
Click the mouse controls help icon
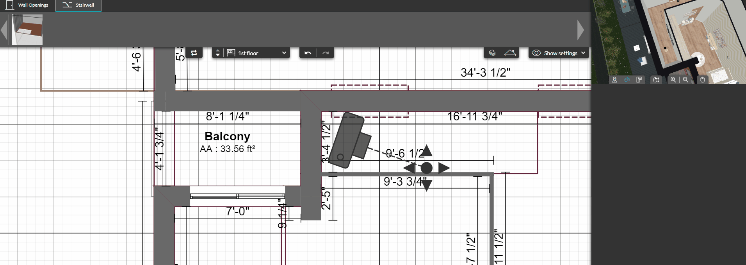[702, 80]
